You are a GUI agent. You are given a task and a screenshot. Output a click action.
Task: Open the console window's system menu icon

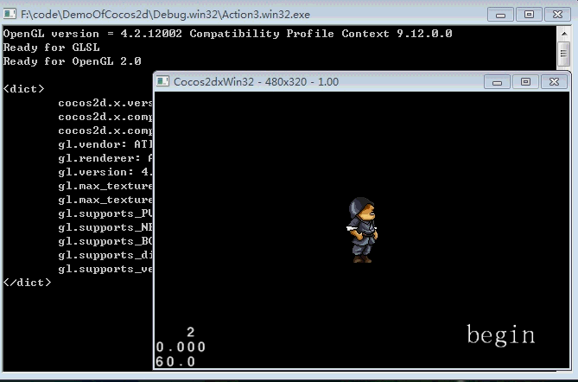10,15
